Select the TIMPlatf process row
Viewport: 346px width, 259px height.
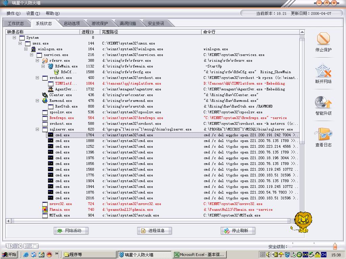click(152, 84)
